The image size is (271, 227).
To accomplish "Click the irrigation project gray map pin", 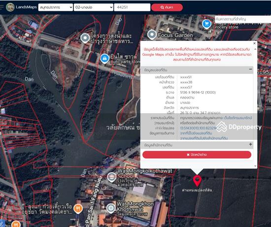I will (85, 38).
